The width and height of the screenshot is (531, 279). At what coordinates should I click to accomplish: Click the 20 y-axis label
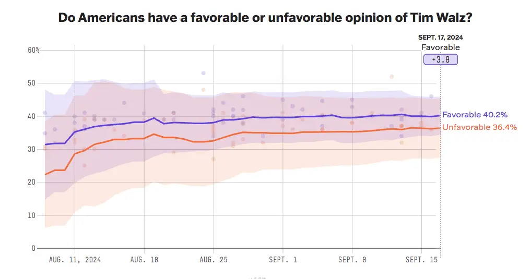point(32,182)
